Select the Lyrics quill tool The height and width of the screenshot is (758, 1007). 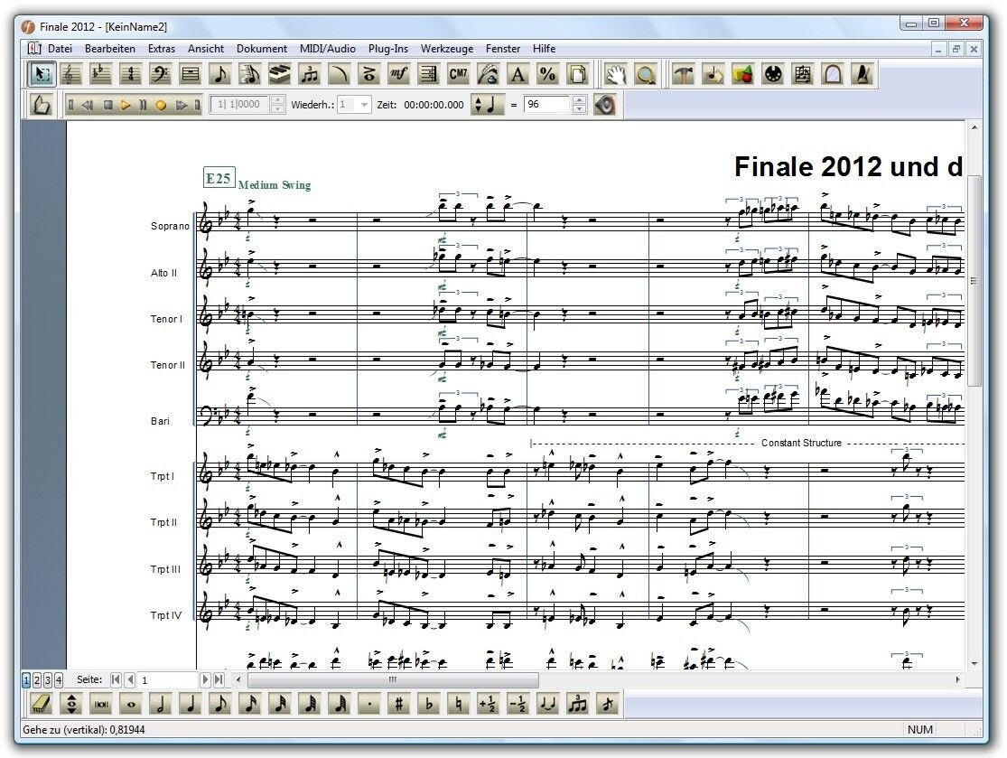tap(488, 74)
